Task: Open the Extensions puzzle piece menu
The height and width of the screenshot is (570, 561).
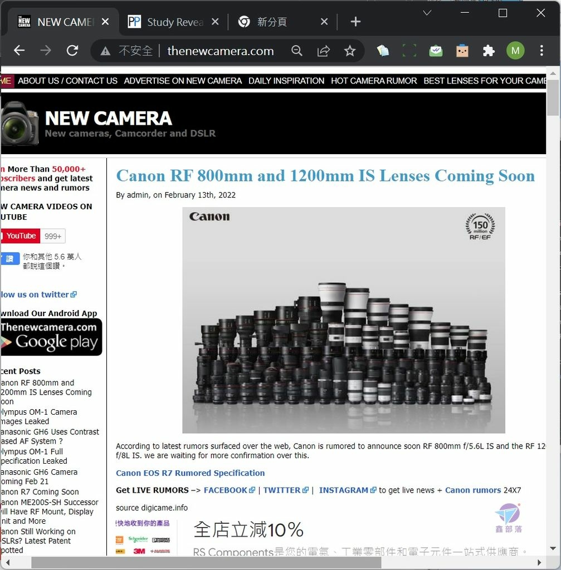Action: 489,51
